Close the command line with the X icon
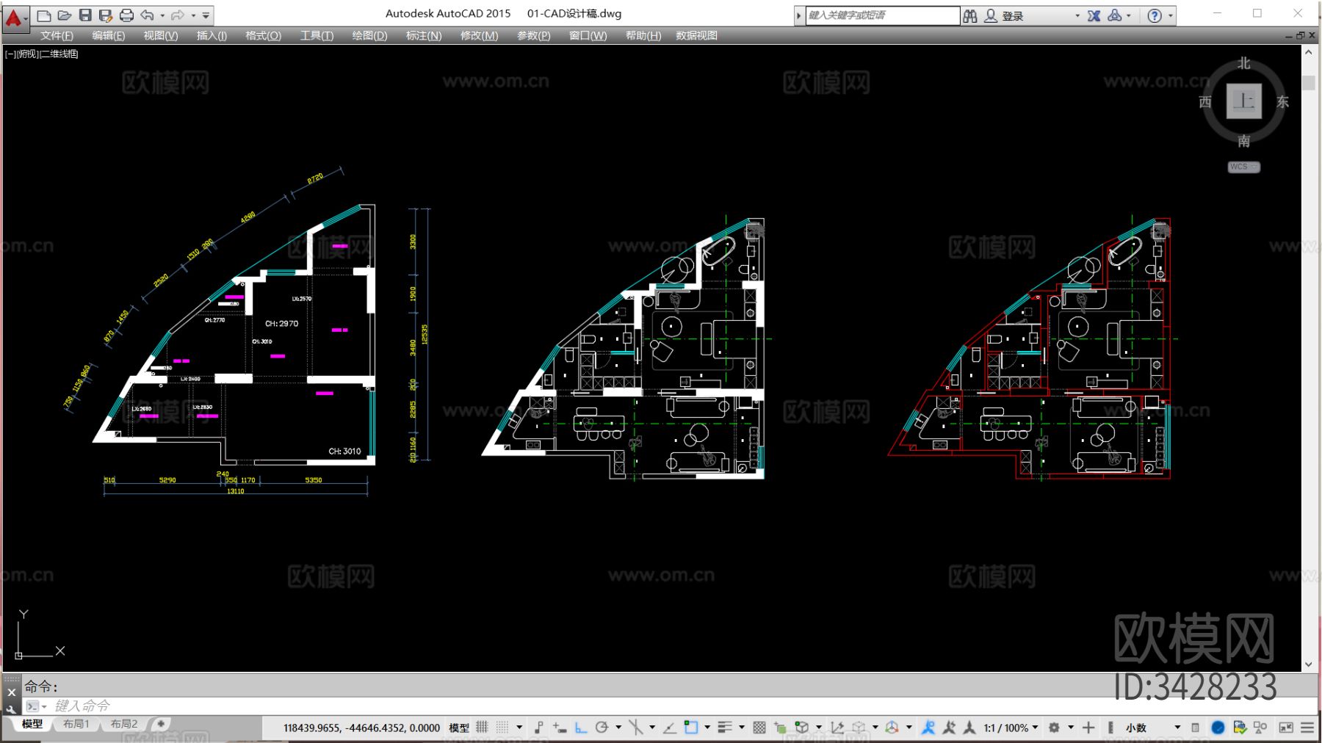The height and width of the screenshot is (743, 1322). pos(11,692)
